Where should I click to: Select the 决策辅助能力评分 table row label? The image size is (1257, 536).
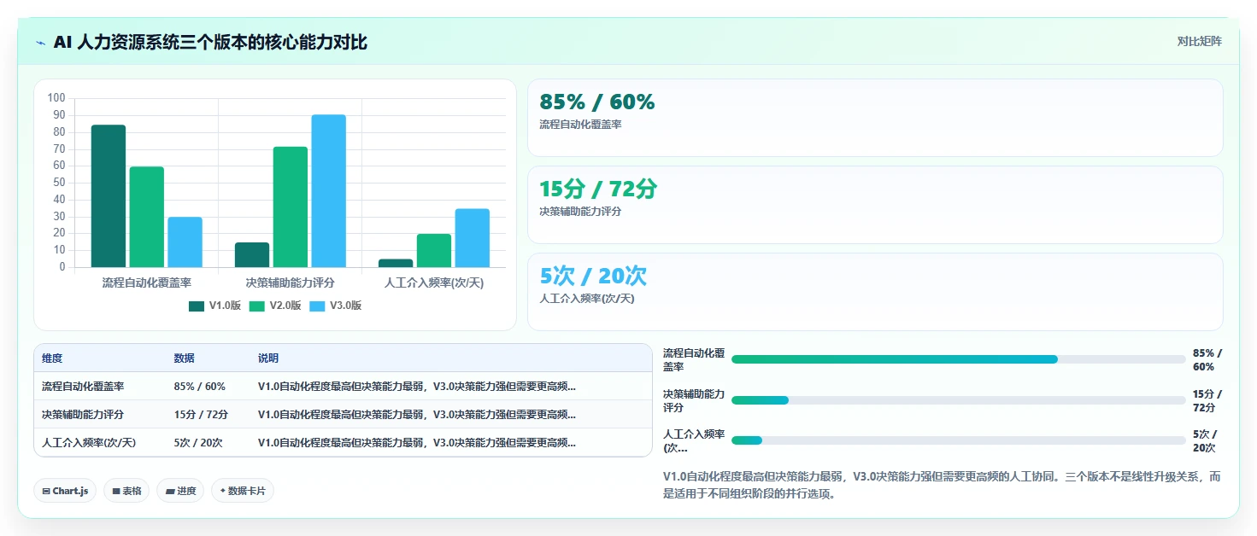tap(83, 415)
